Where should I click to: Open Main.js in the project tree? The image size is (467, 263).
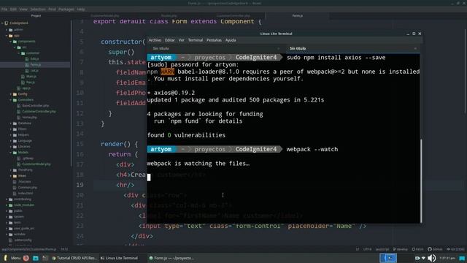tap(31, 76)
